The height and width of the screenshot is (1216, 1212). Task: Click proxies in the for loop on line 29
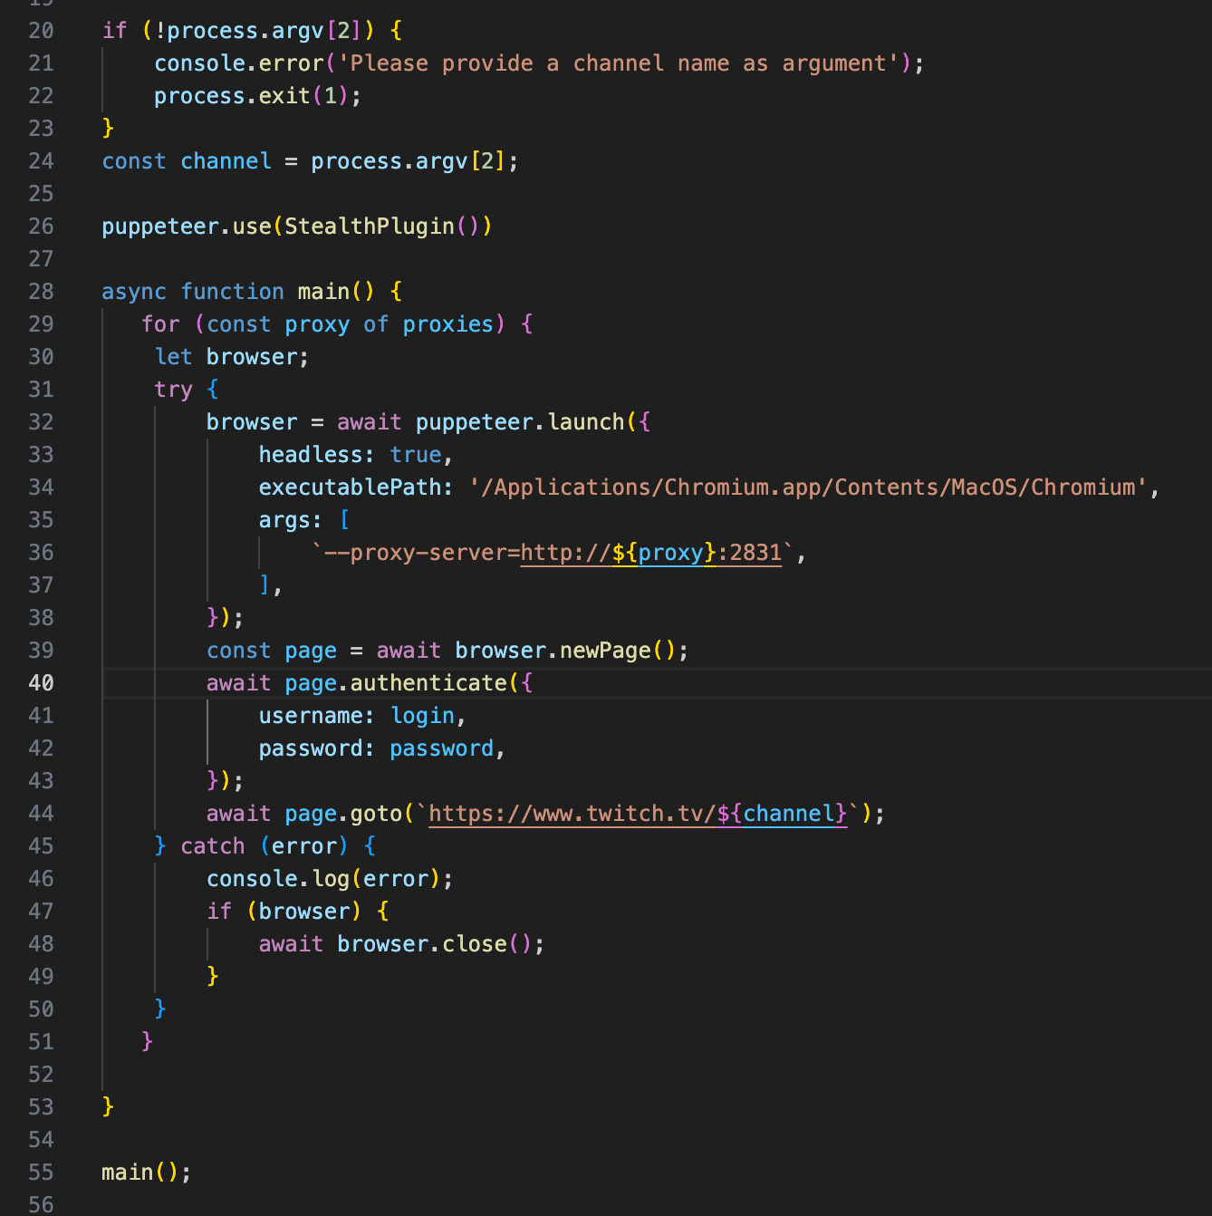point(447,324)
